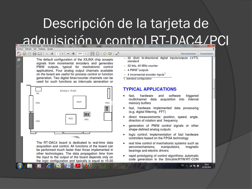Click the Create PDF online icon
The image size is (252, 189).
click(x=19, y=54)
